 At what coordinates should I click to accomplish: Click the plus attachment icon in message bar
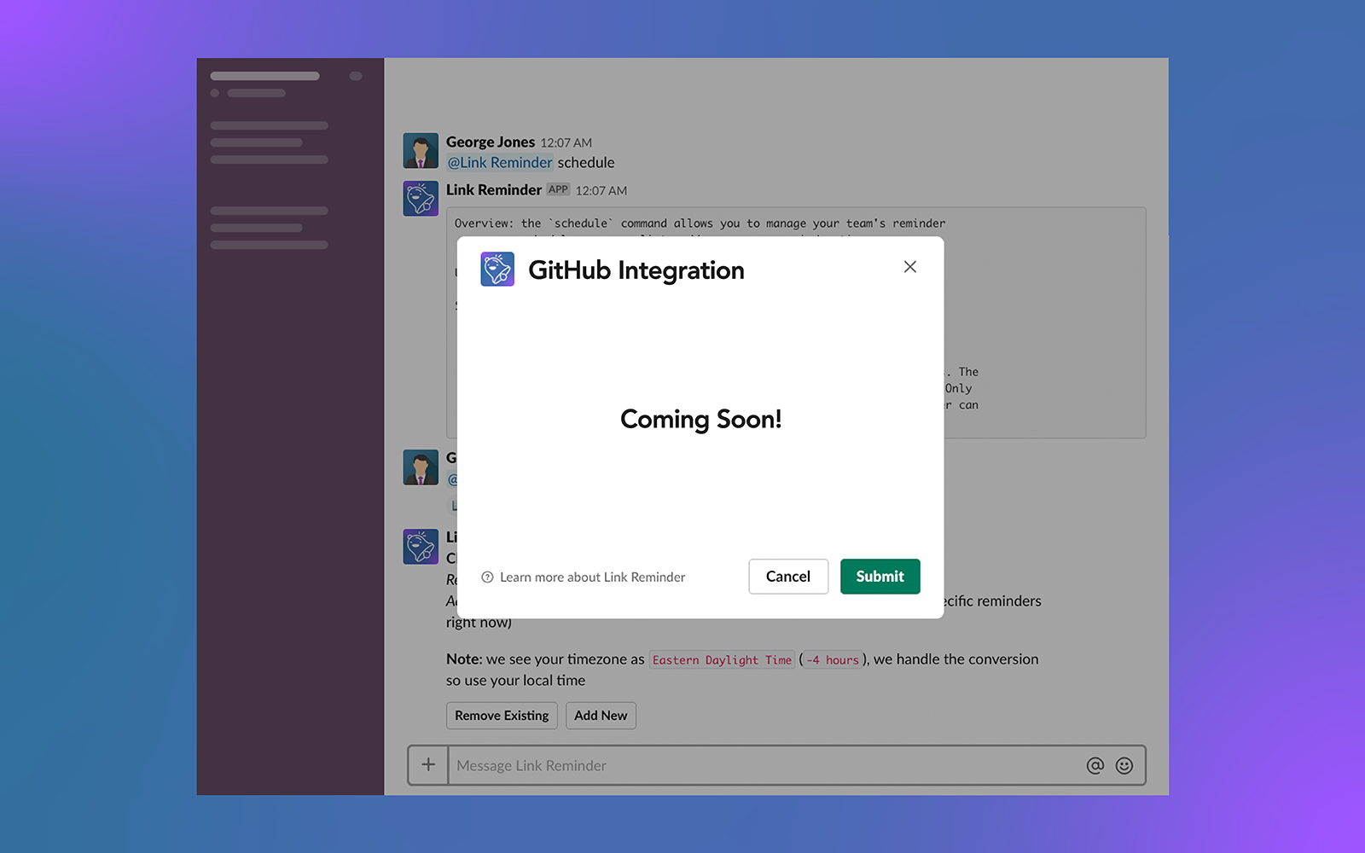(428, 765)
